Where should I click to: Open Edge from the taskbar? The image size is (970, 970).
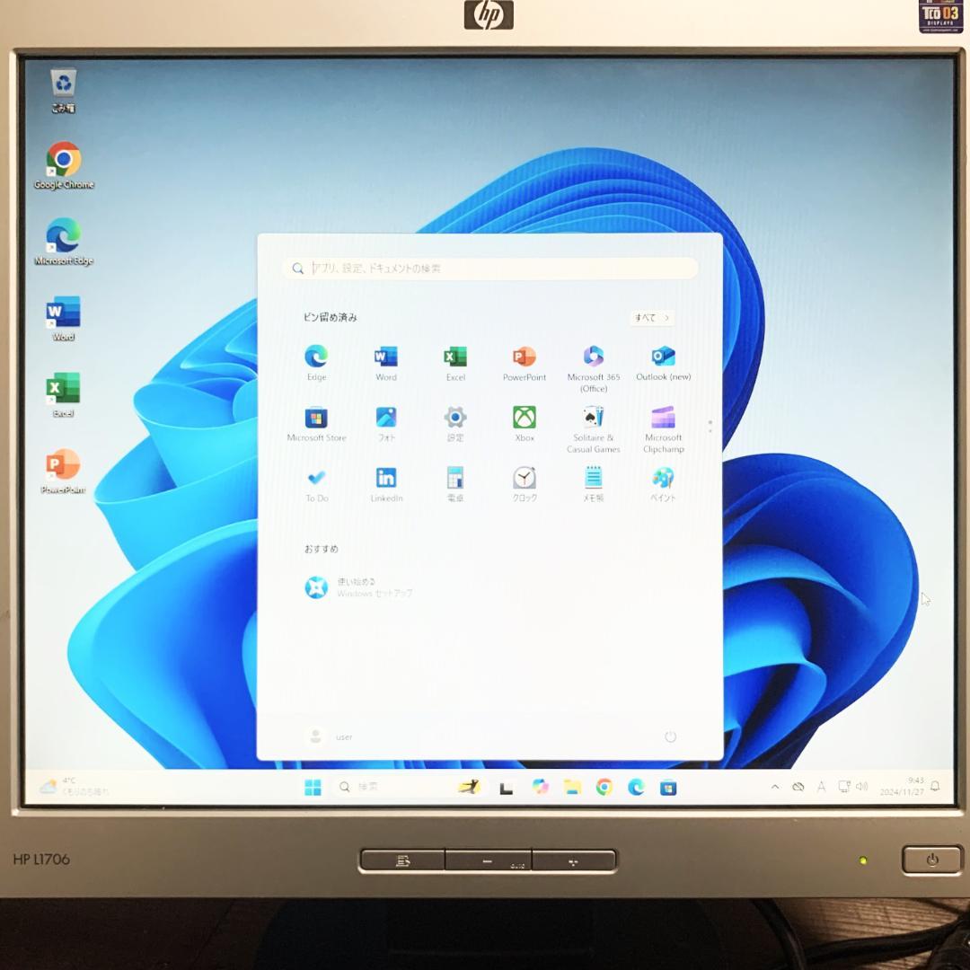(636, 787)
